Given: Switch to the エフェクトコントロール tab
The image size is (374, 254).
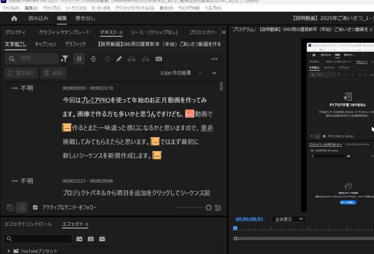Looking at the screenshot, I should 28,224.
